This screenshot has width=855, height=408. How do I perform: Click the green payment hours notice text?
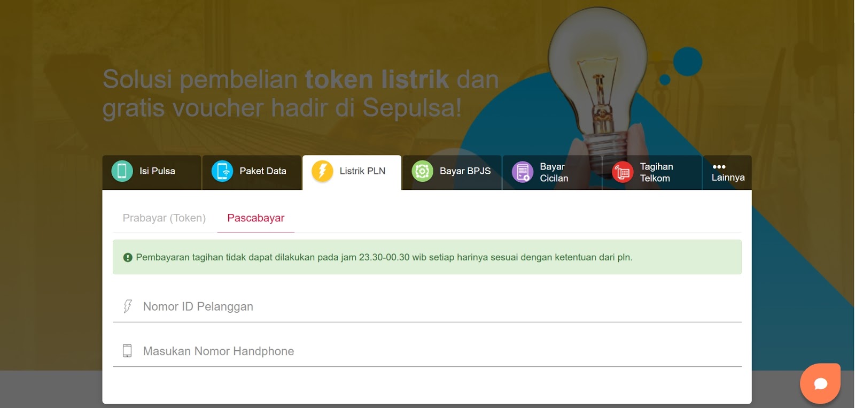click(x=384, y=257)
